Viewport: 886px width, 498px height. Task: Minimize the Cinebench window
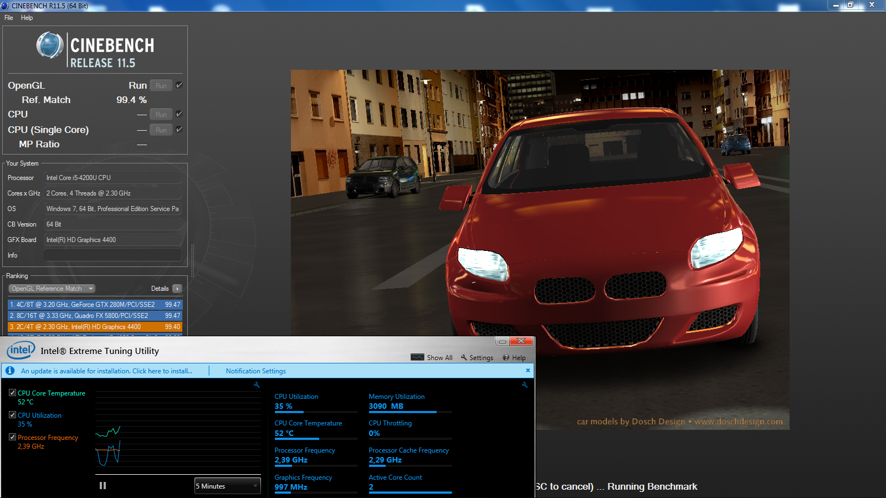(836, 5)
